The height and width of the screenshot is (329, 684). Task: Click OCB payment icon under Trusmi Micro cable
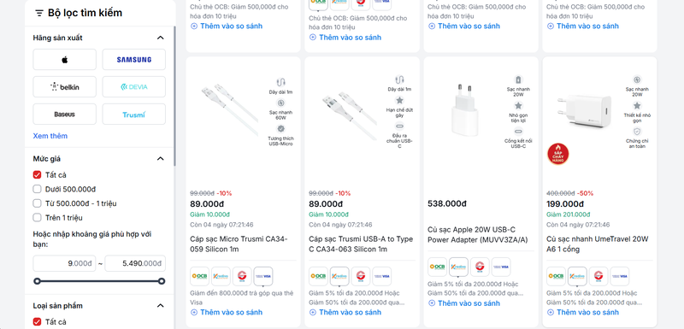tap(200, 276)
